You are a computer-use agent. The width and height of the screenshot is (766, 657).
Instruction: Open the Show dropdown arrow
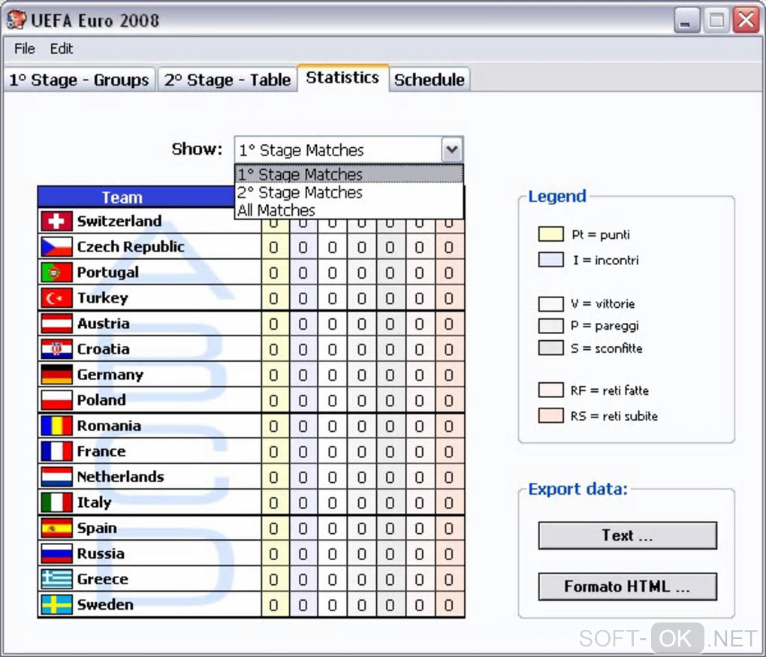452,149
